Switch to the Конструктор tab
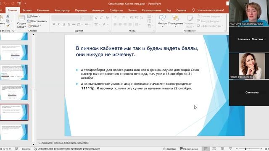The height and width of the screenshot is (151, 269). [x=62, y=10]
